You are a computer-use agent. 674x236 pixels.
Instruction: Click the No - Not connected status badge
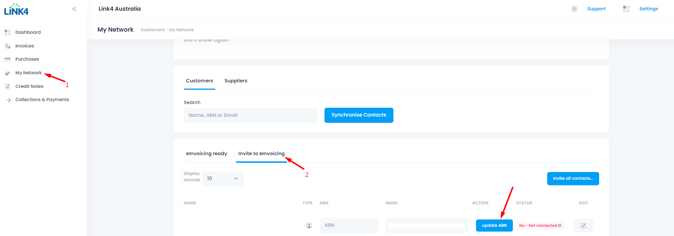[540, 226]
